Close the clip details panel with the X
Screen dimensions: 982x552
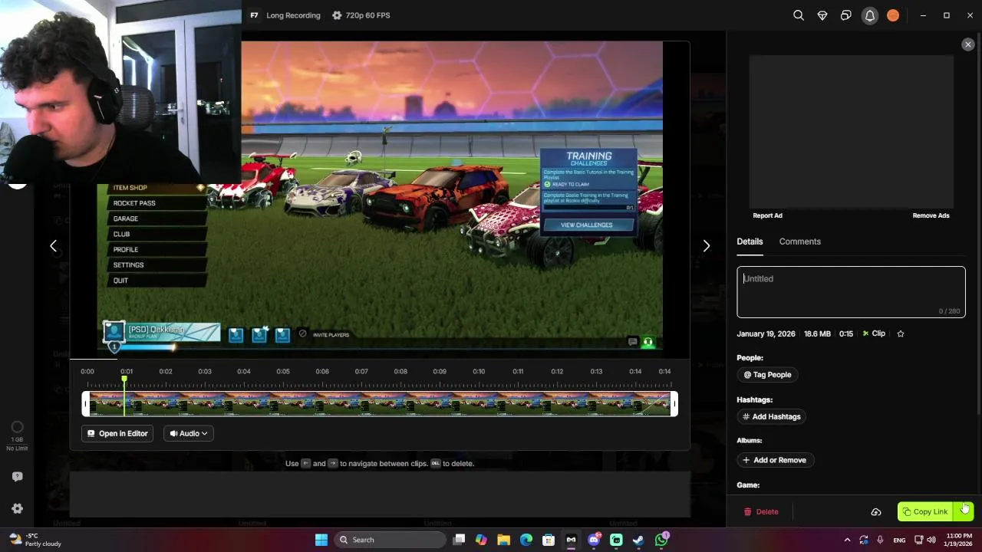click(x=967, y=44)
